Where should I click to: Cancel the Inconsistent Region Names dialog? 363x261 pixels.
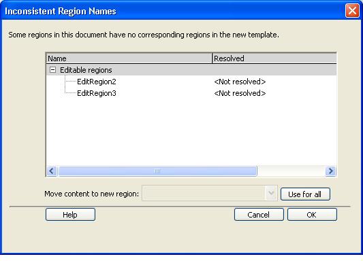point(259,215)
